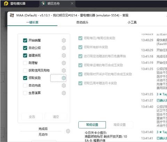Screen dimensions: 167x142
Task: Enable the 生息演算 checkbox
Action: tap(25, 93)
